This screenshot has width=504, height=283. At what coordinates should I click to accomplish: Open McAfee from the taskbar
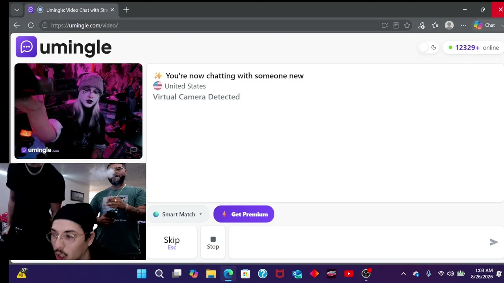coord(280,274)
